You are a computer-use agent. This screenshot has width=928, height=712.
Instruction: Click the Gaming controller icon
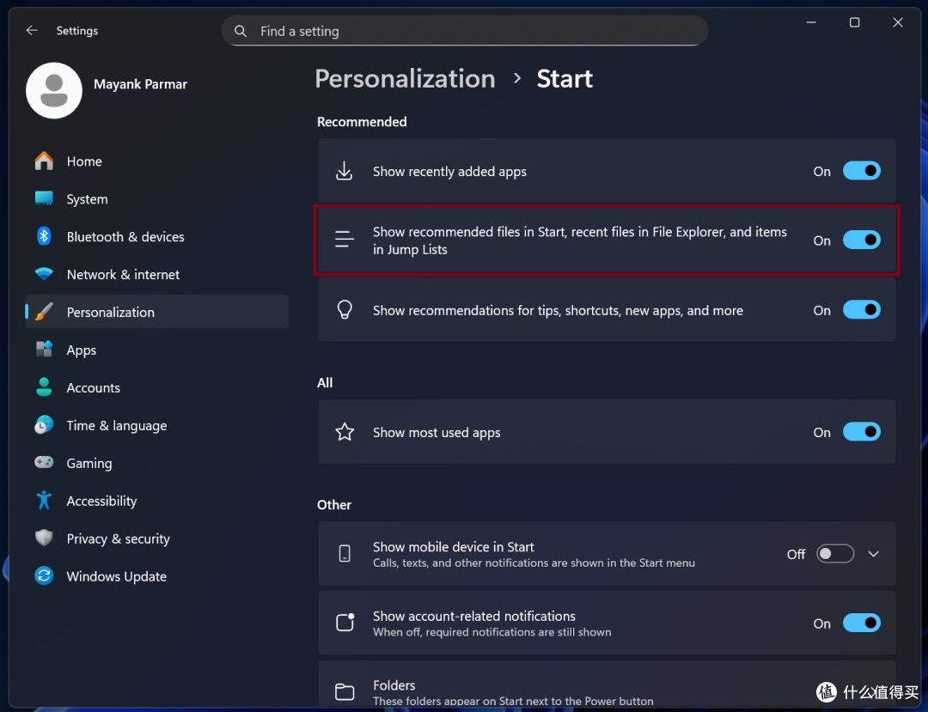pos(44,462)
